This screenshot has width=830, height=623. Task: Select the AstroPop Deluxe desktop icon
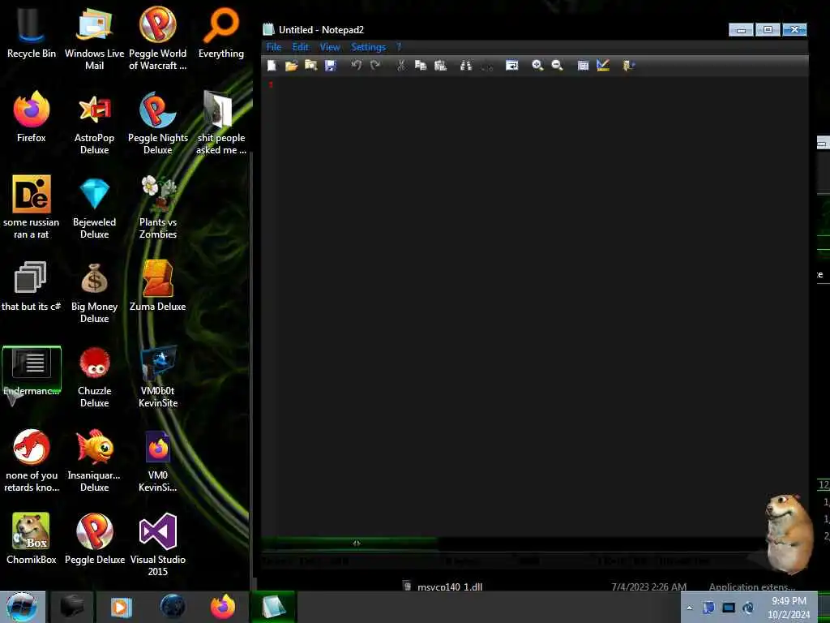pyautogui.click(x=94, y=123)
